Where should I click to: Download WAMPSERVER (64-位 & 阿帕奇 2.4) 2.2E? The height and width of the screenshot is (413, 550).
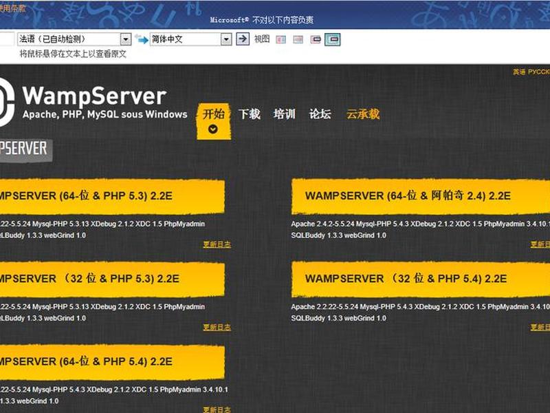click(x=421, y=196)
